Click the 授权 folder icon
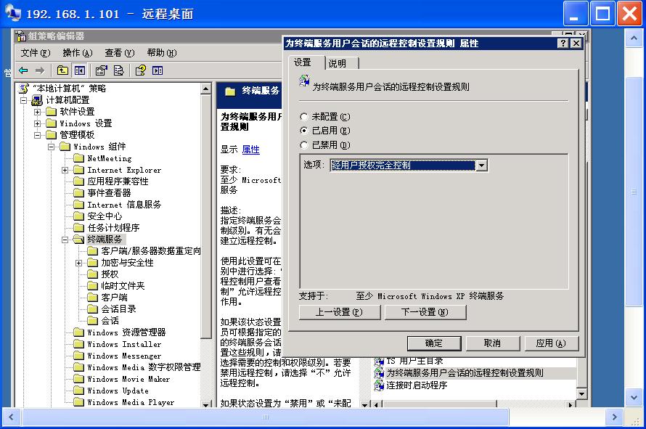 (93, 274)
